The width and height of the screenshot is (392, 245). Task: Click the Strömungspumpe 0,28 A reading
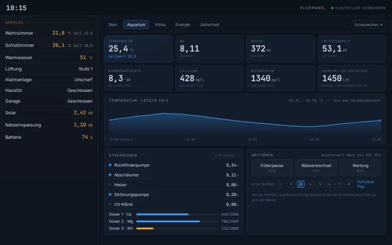click(x=232, y=195)
